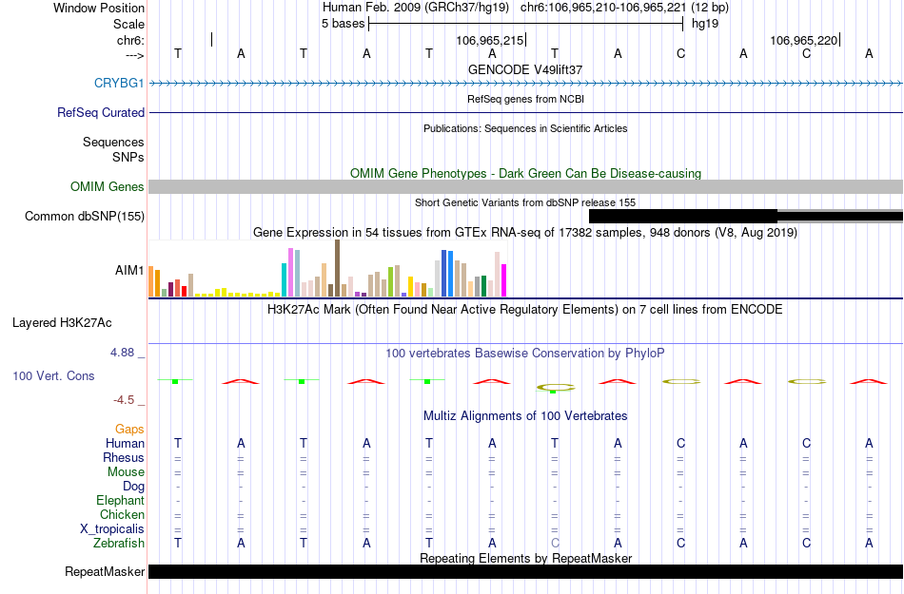Click the Layered H3K27Ac label
Screen dimensions: 904x594
click(62, 323)
